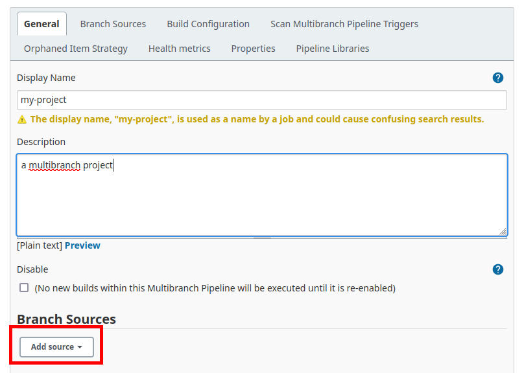Click the Preview link under Description

pos(82,245)
